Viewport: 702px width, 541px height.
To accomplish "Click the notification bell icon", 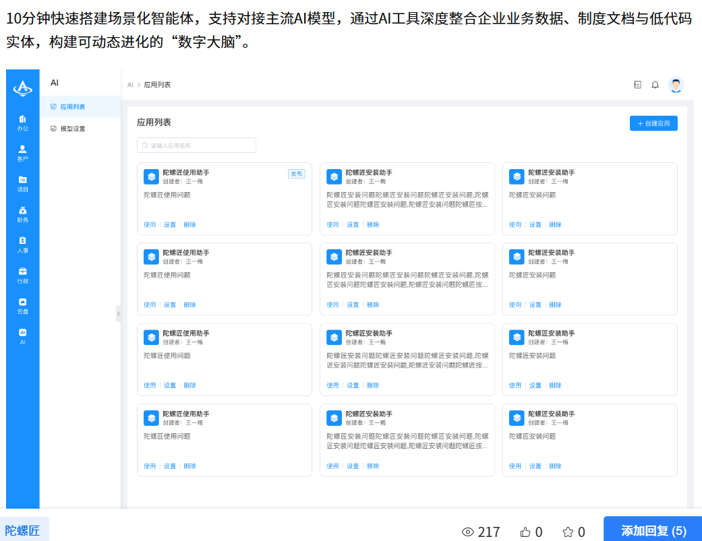I will (655, 84).
